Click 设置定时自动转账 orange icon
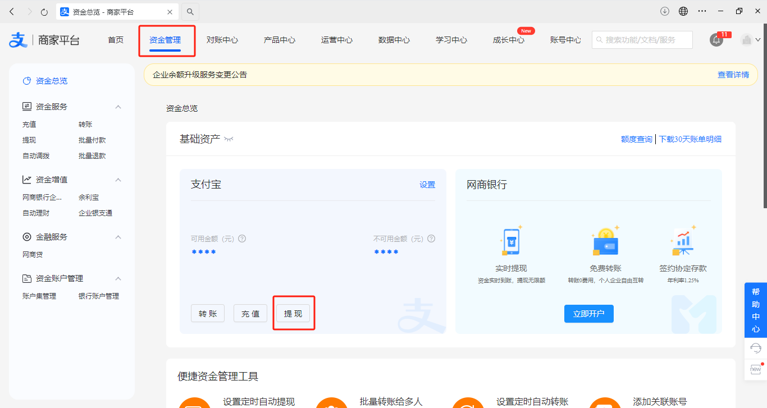The width and height of the screenshot is (767, 408). pyautogui.click(x=467, y=402)
